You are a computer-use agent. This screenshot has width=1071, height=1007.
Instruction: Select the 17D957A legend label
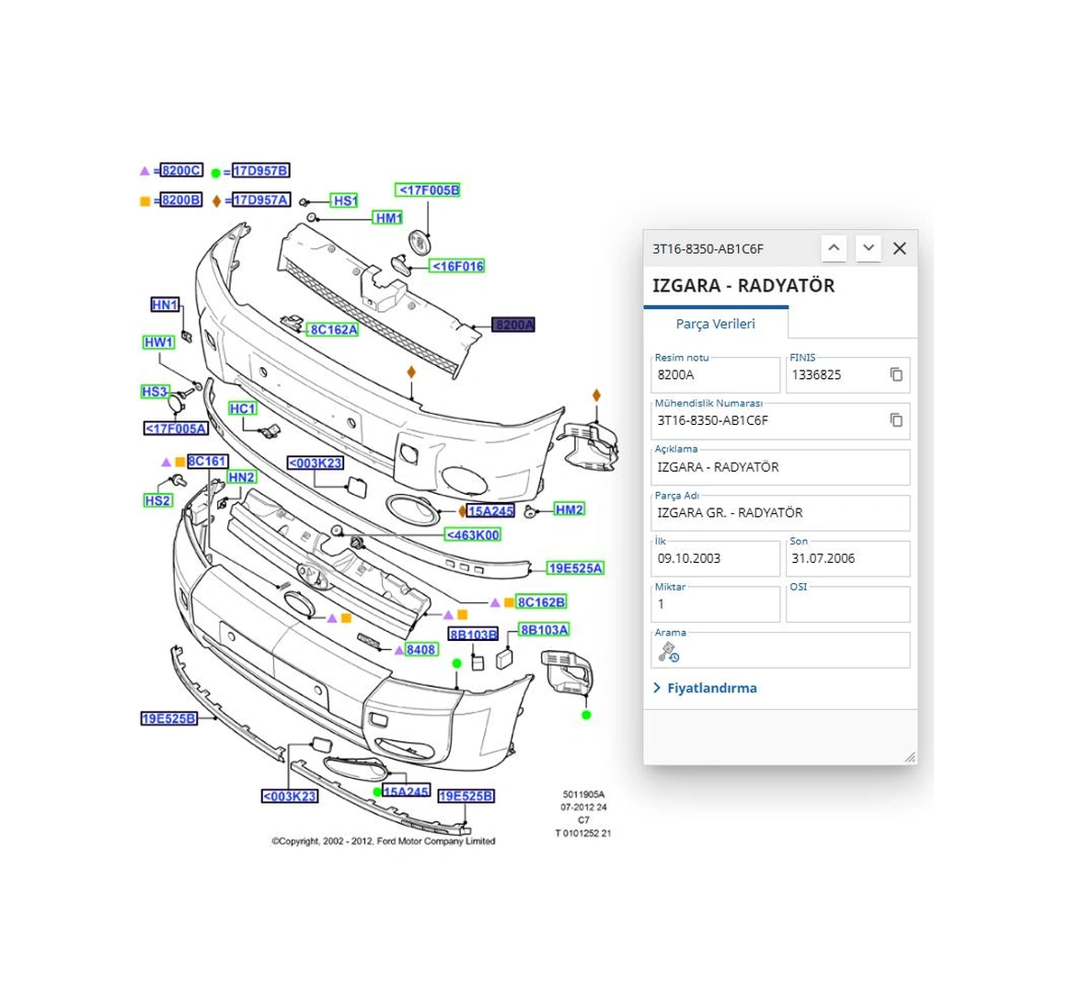click(261, 200)
